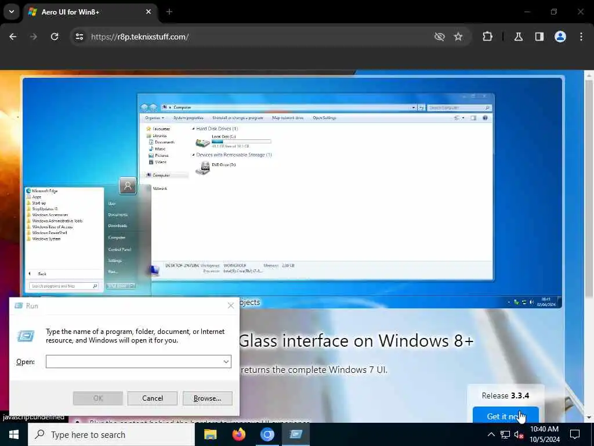
Task: Open the clock showing 10:40 AM
Action: pos(544,434)
